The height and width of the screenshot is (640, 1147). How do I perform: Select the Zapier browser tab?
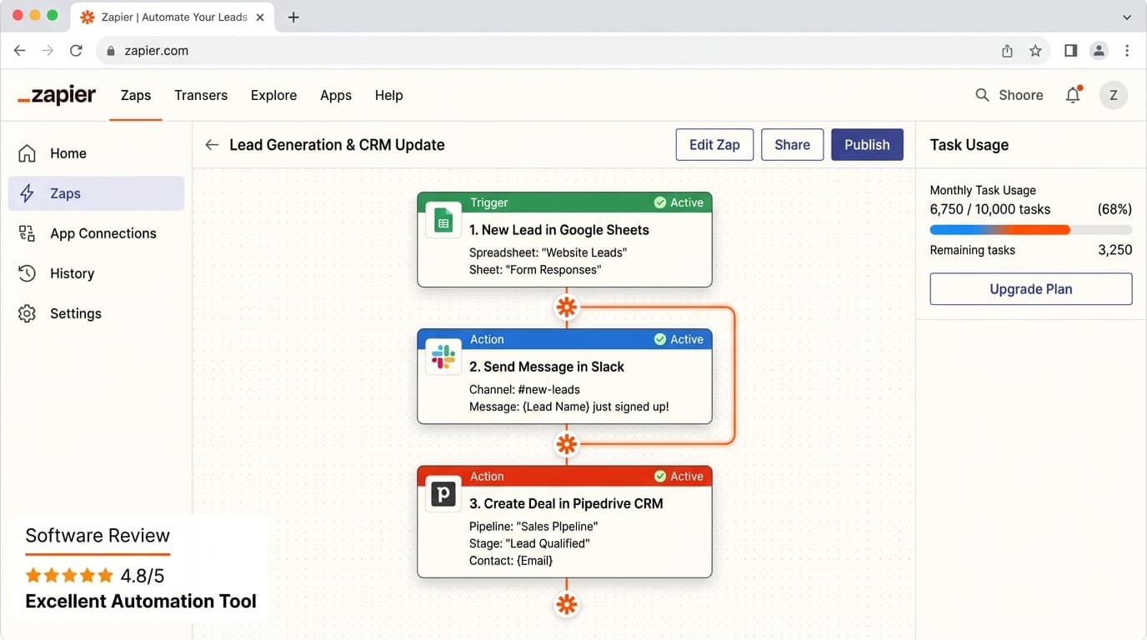pyautogui.click(x=171, y=17)
